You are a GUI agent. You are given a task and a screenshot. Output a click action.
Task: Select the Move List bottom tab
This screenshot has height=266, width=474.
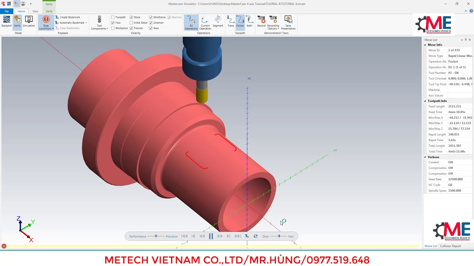tap(431, 246)
